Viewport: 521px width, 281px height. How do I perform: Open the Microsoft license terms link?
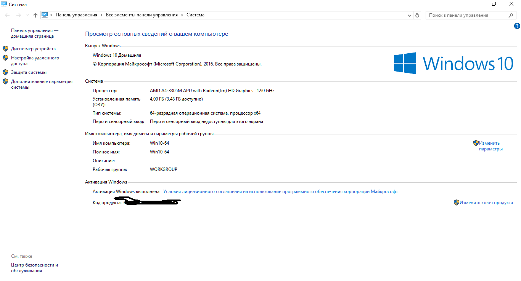[280, 192]
